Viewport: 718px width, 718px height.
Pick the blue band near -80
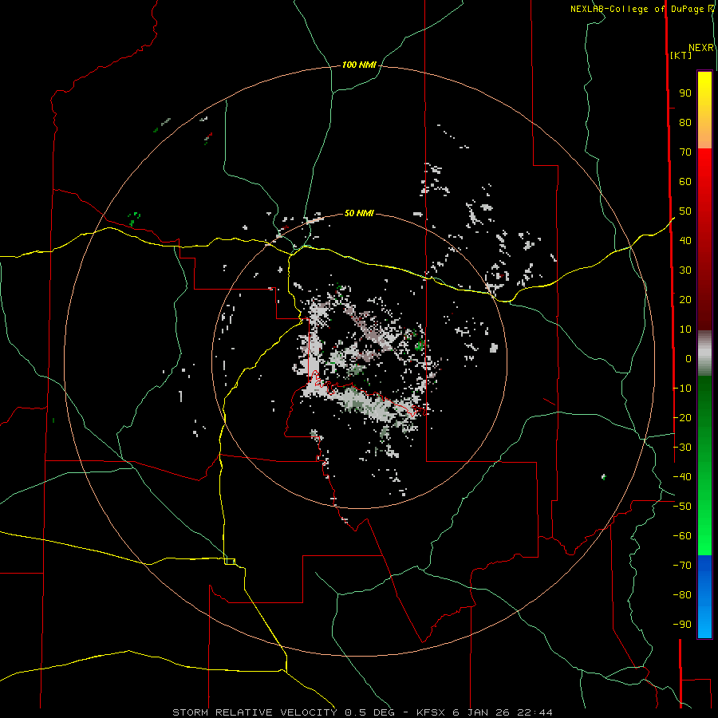pos(704,595)
